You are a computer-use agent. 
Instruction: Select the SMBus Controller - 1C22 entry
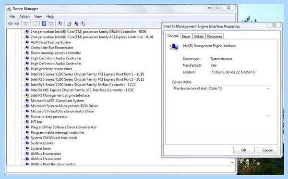[83, 85]
